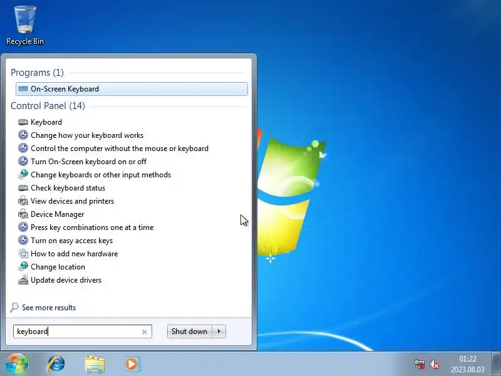Open How to add new hardware

click(74, 253)
